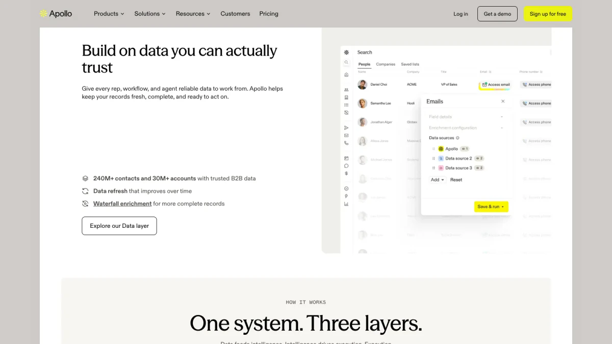Follow the Waterfall enrichment link
This screenshot has width=612, height=344.
coord(122,203)
